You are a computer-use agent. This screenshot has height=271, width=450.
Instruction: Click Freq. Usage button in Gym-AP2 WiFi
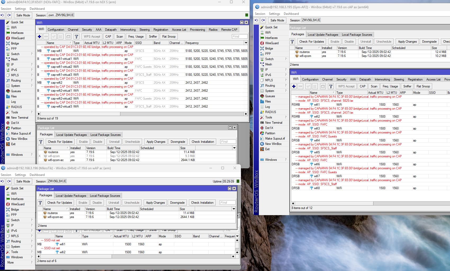tap(390, 86)
